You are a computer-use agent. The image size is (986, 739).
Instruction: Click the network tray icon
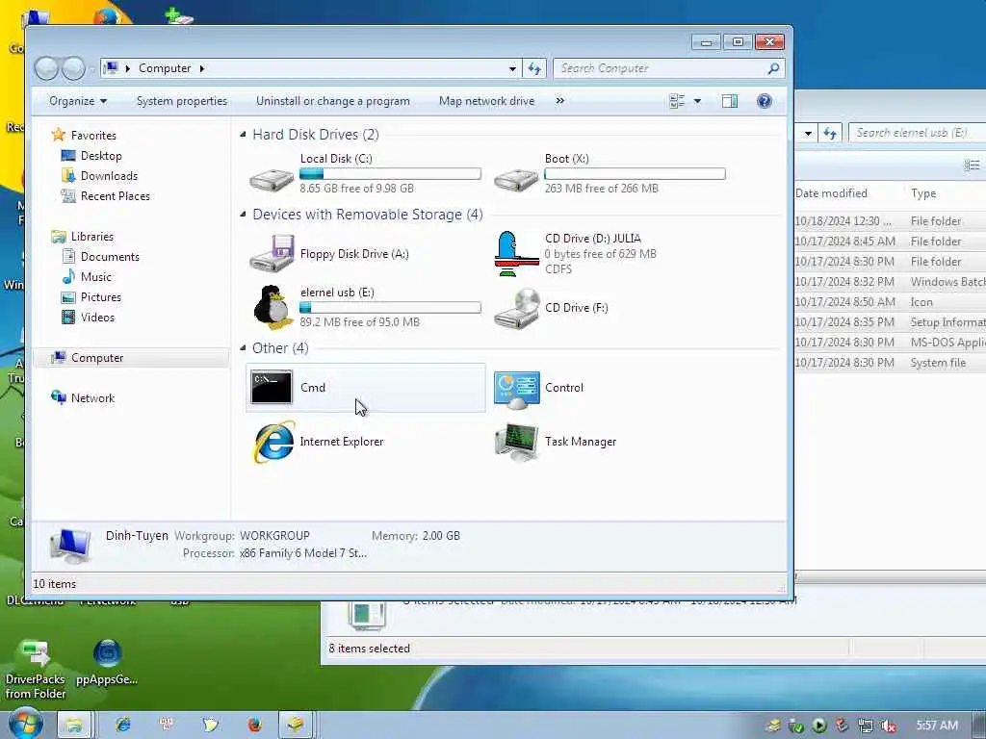pos(866,726)
